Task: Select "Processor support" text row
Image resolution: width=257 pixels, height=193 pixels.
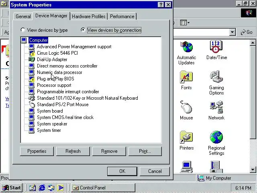Action: pyautogui.click(x=54, y=85)
